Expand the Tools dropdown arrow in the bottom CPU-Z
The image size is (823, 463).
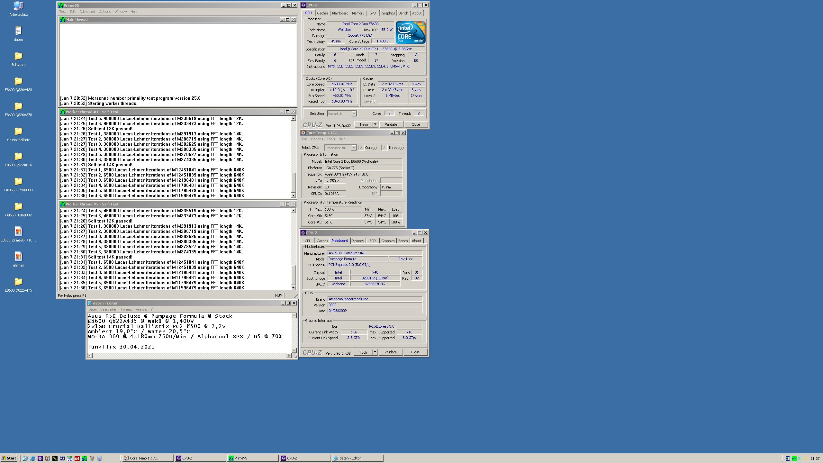pyautogui.click(x=375, y=352)
